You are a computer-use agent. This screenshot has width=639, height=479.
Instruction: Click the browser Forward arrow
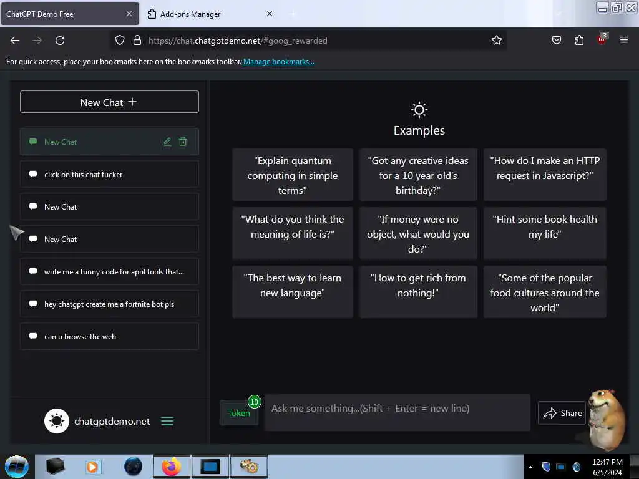(37, 41)
